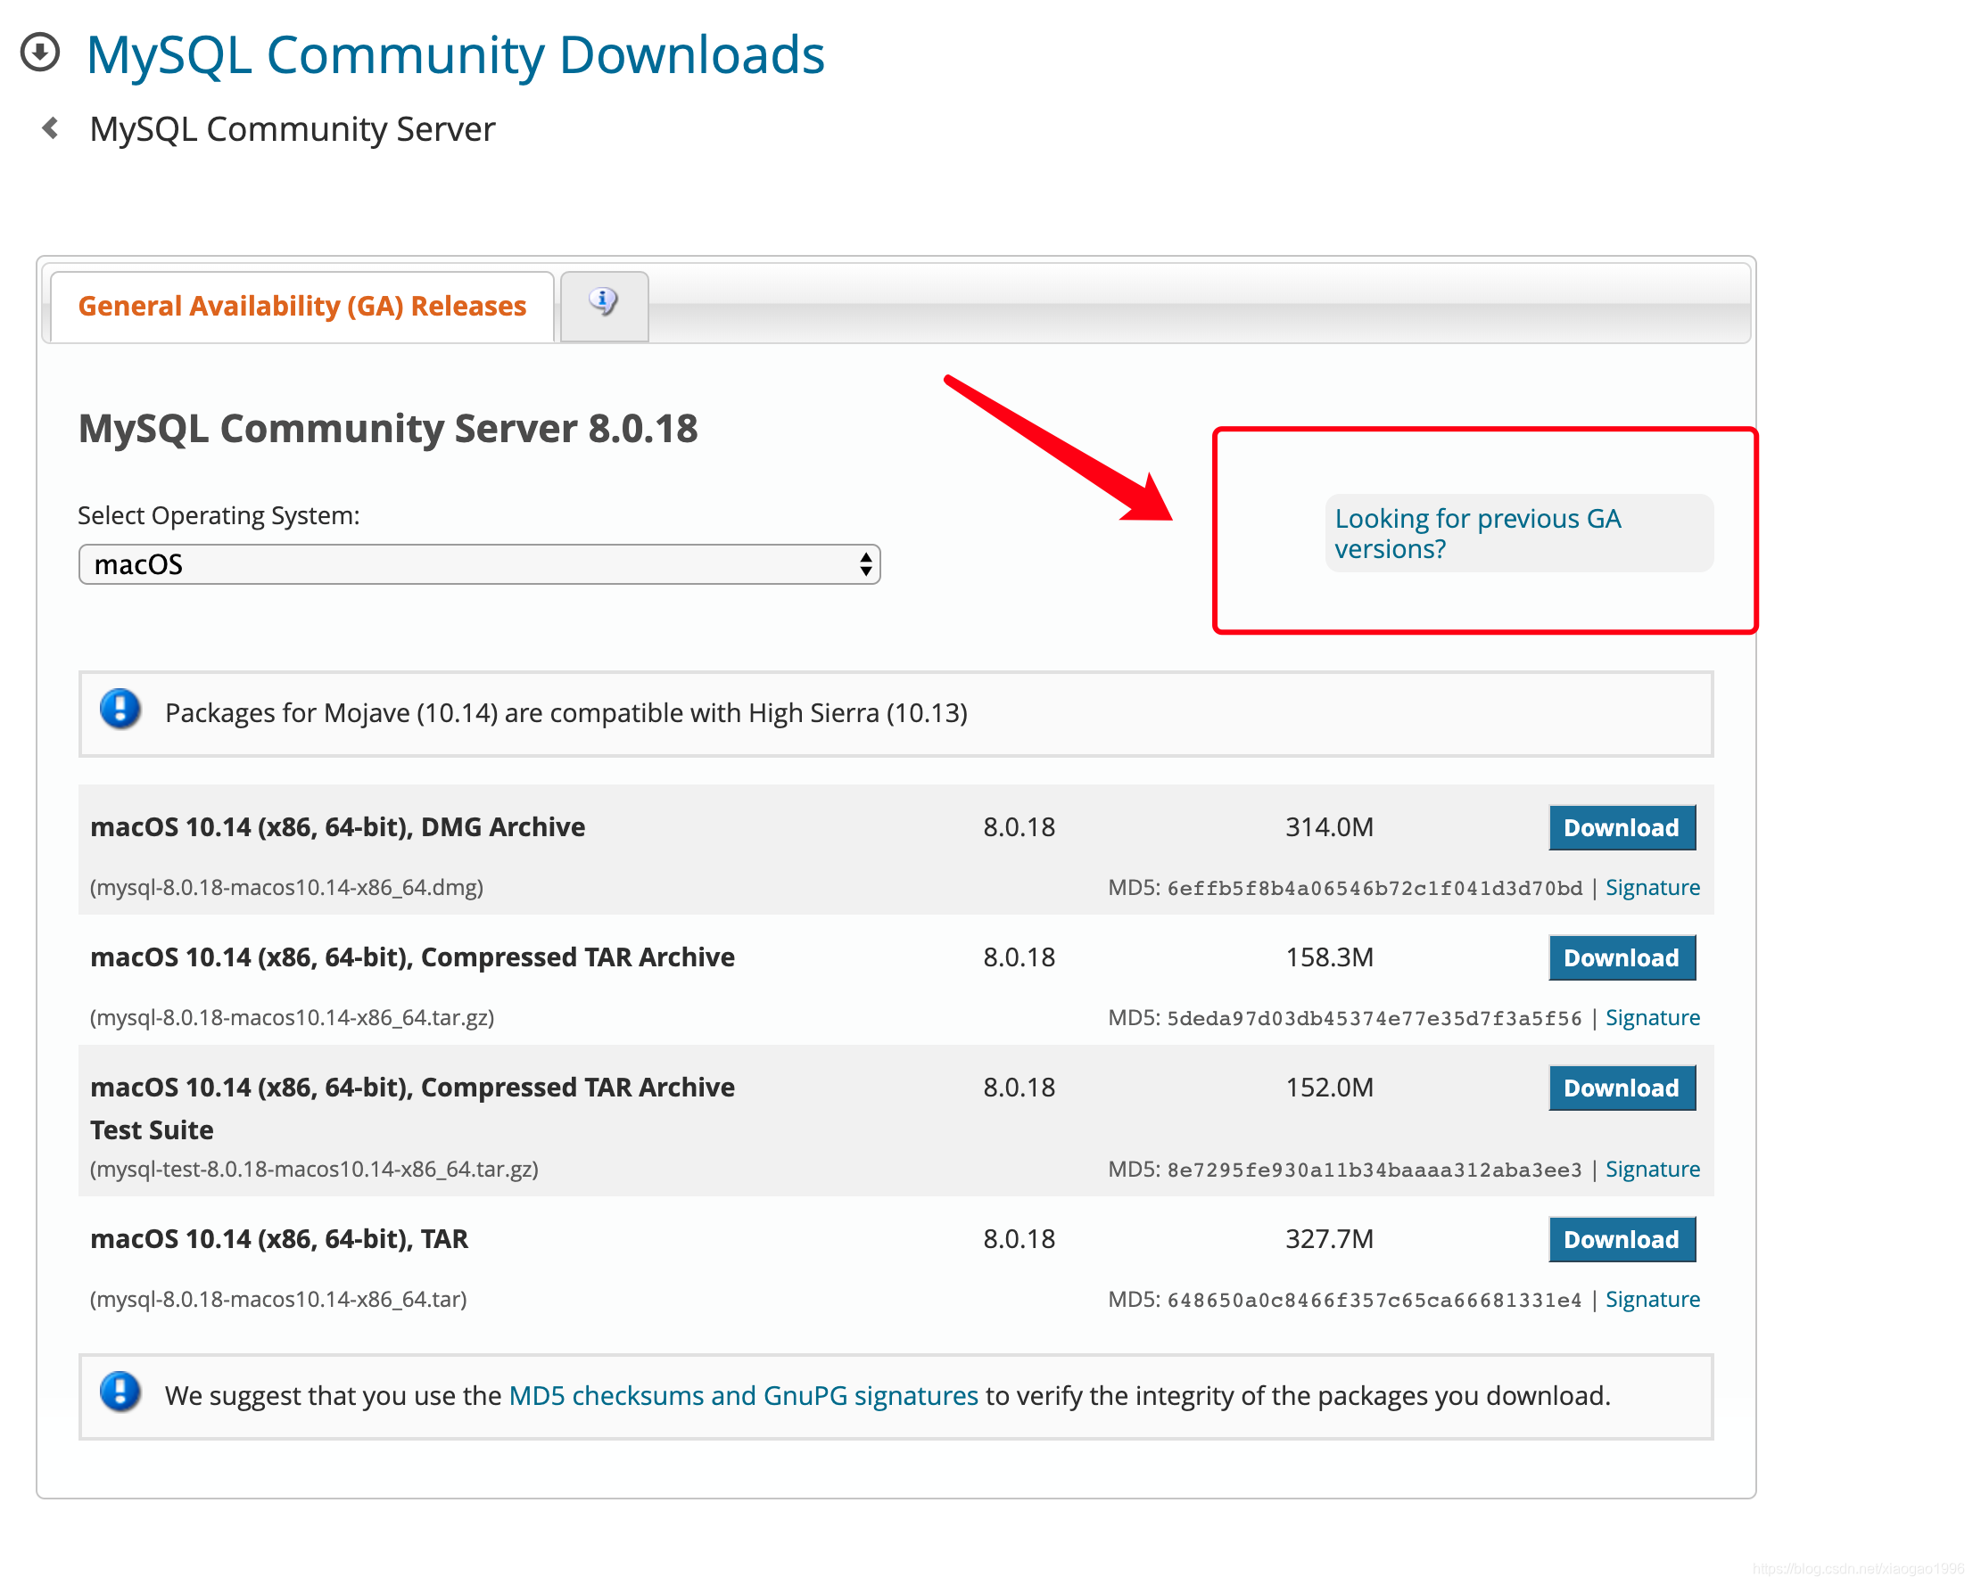Click MD5 hash 8e7295fe930a11b34baaaa312aba3ee3
This screenshot has height=1585, width=1973.
point(1374,1170)
